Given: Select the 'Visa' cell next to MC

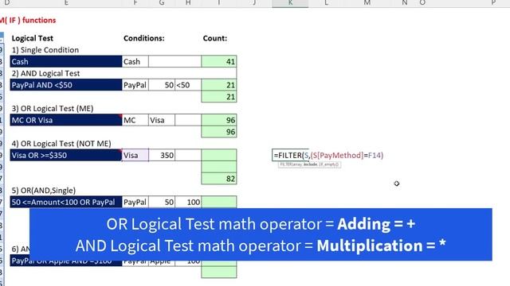Looking at the screenshot, I should pos(162,120).
